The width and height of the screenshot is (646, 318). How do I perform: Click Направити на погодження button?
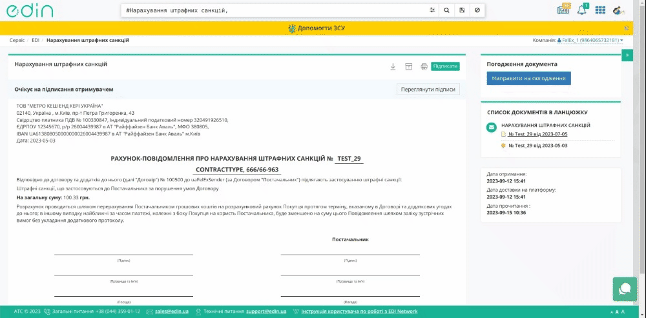pyautogui.click(x=528, y=78)
